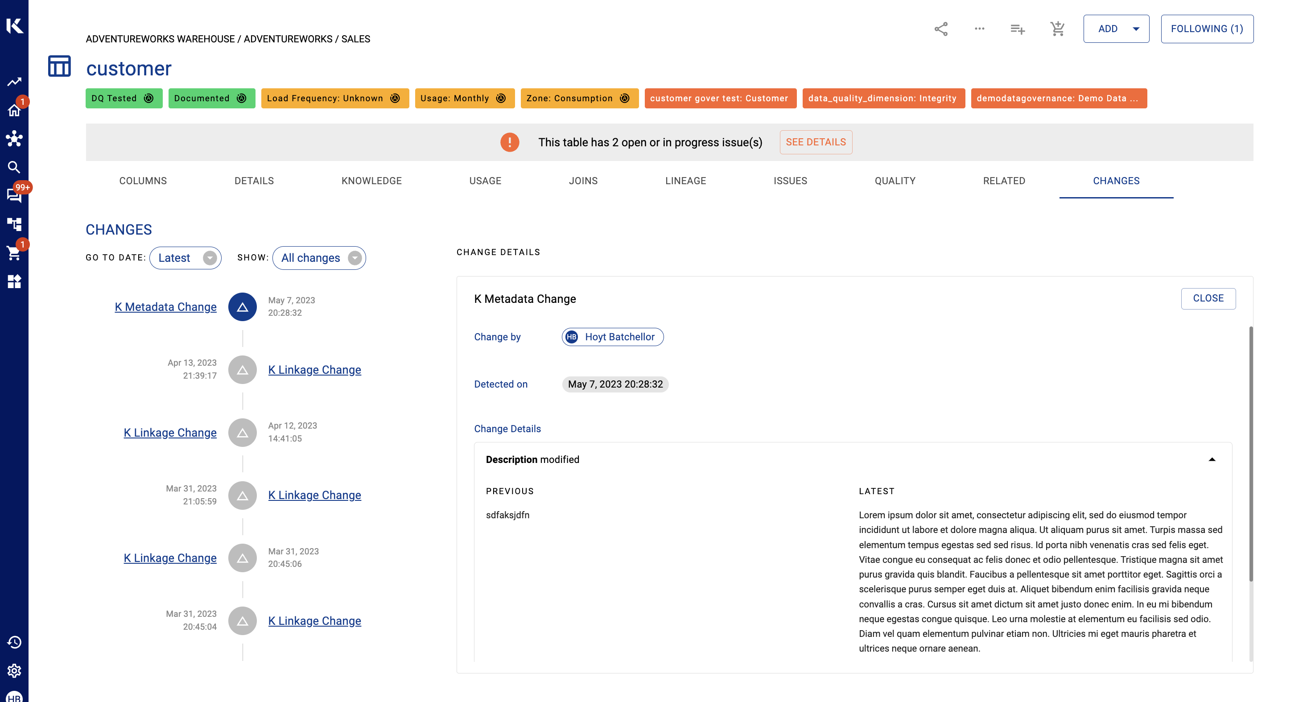The width and height of the screenshot is (1311, 702).
Task: Open the search icon in sidebar
Action: click(x=14, y=167)
